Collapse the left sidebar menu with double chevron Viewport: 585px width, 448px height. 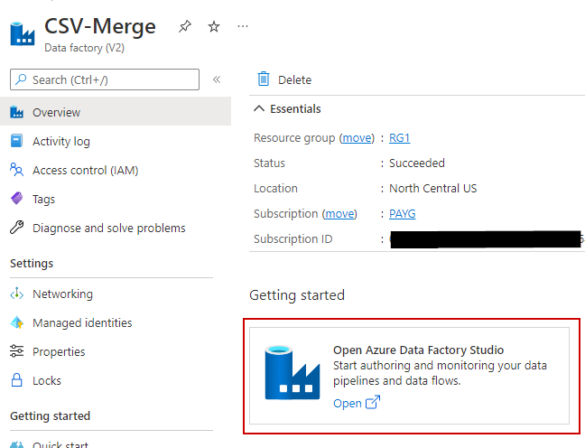tap(217, 79)
